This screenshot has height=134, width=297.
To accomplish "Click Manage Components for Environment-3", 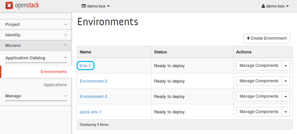I will pyautogui.click(x=259, y=96).
